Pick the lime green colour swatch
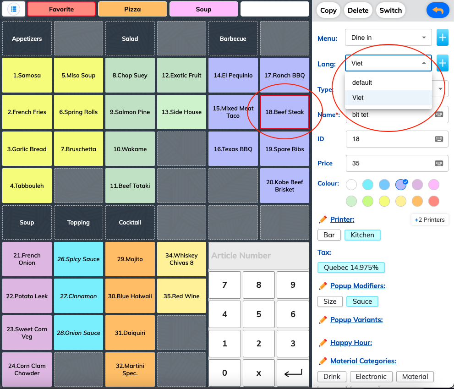This screenshot has width=454, height=389. 368,201
